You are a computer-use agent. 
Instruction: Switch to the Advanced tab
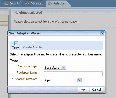click(34, 3)
